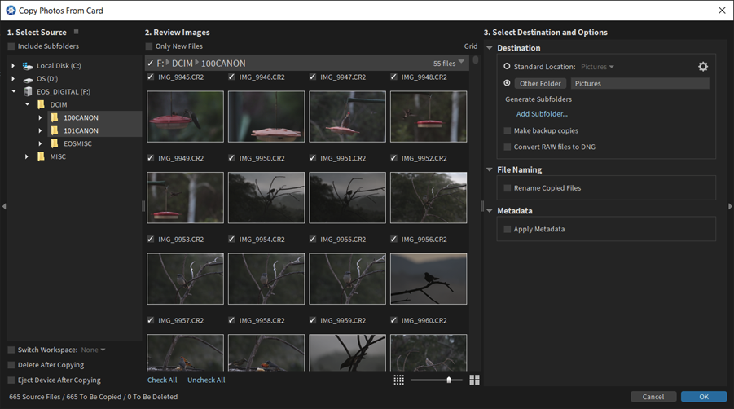Click Add Subfolder link
The height and width of the screenshot is (409, 734).
542,114
